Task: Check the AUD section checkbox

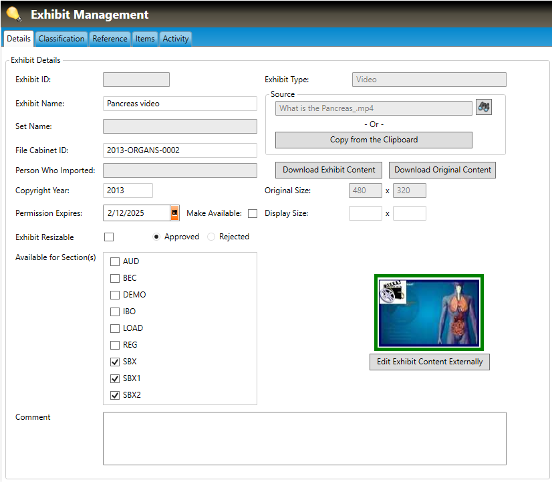Action: (x=115, y=261)
